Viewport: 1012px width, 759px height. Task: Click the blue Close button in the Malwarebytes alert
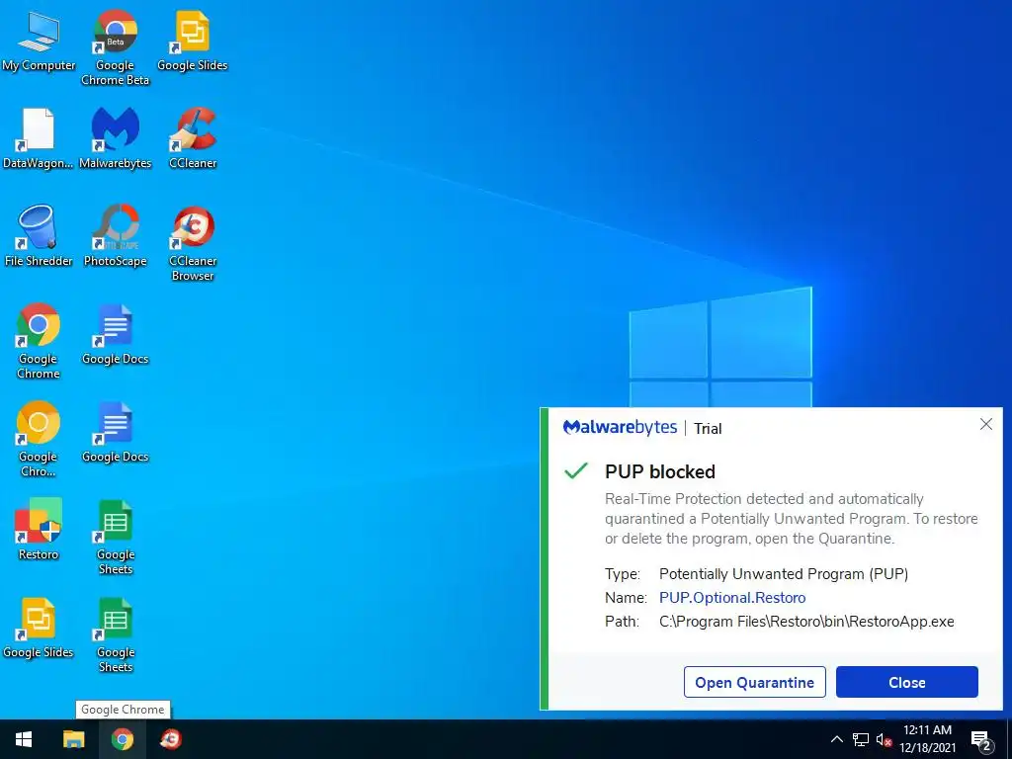[x=907, y=682]
